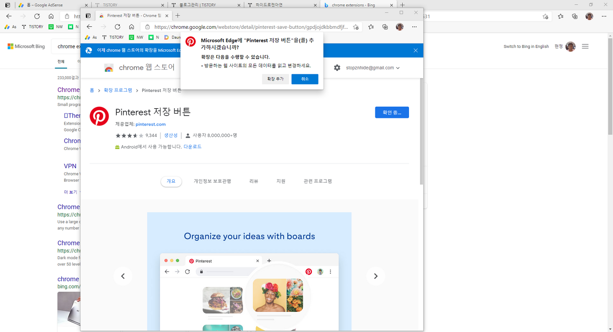The height and width of the screenshot is (332, 613).
Task: Go to 홈 breadcrumb link
Action: (x=92, y=90)
